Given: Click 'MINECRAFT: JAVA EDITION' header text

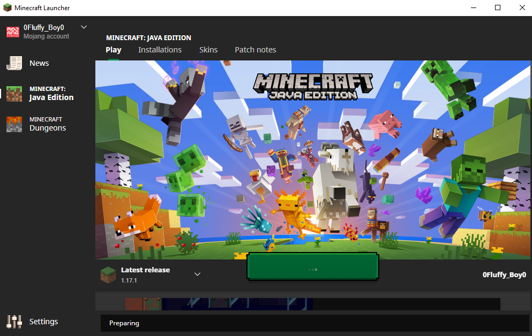Looking at the screenshot, I should click(x=148, y=38).
